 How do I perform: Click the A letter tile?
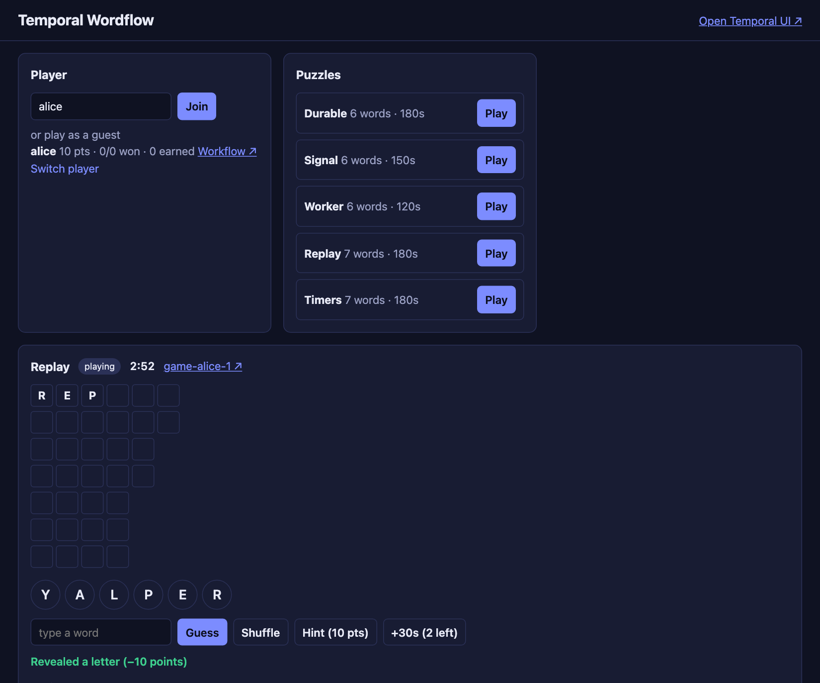pyautogui.click(x=80, y=594)
